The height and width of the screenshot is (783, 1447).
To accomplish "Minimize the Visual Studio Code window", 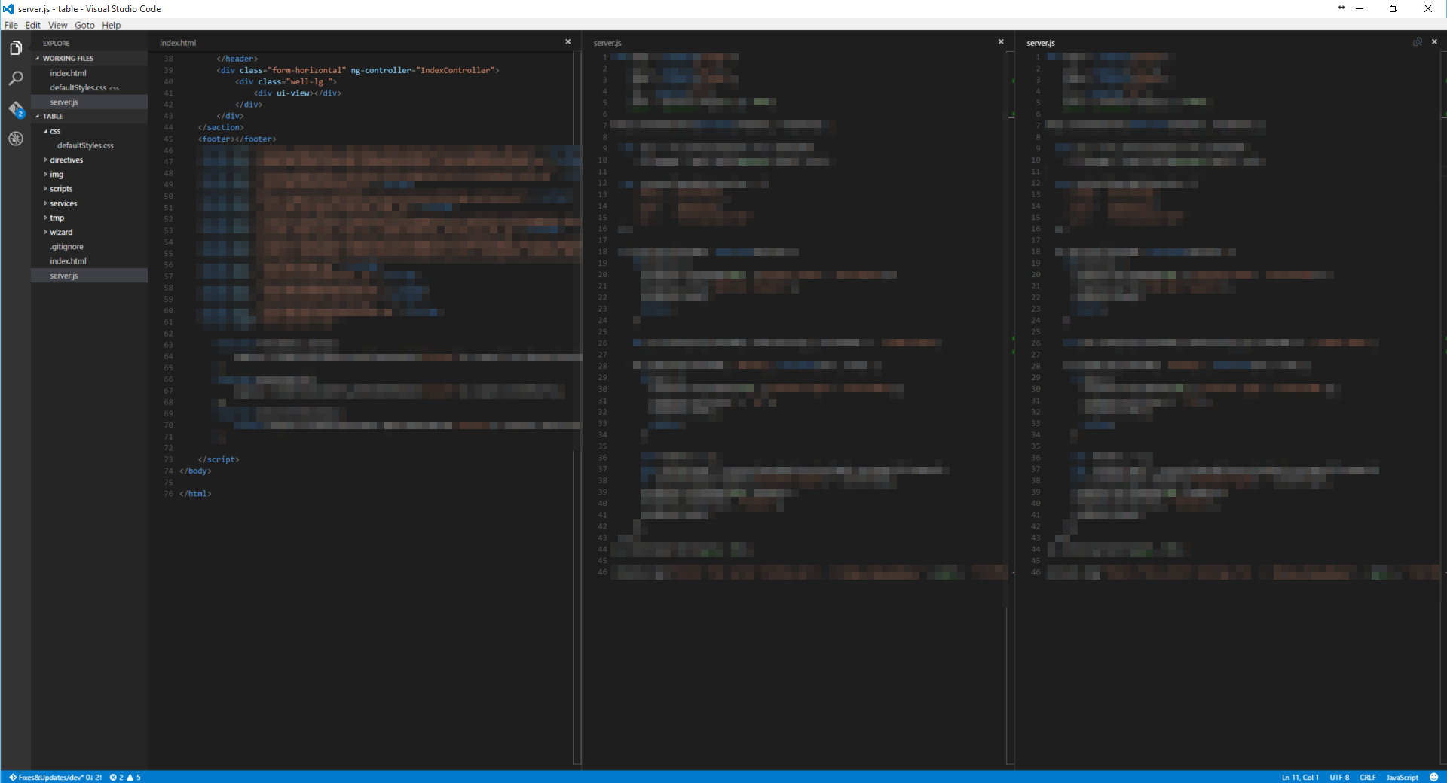I will 1360,8.
